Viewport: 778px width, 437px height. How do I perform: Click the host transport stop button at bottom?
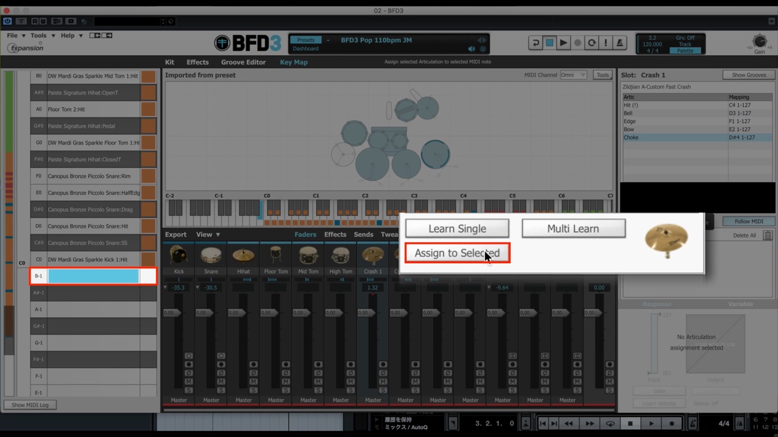tap(630, 423)
